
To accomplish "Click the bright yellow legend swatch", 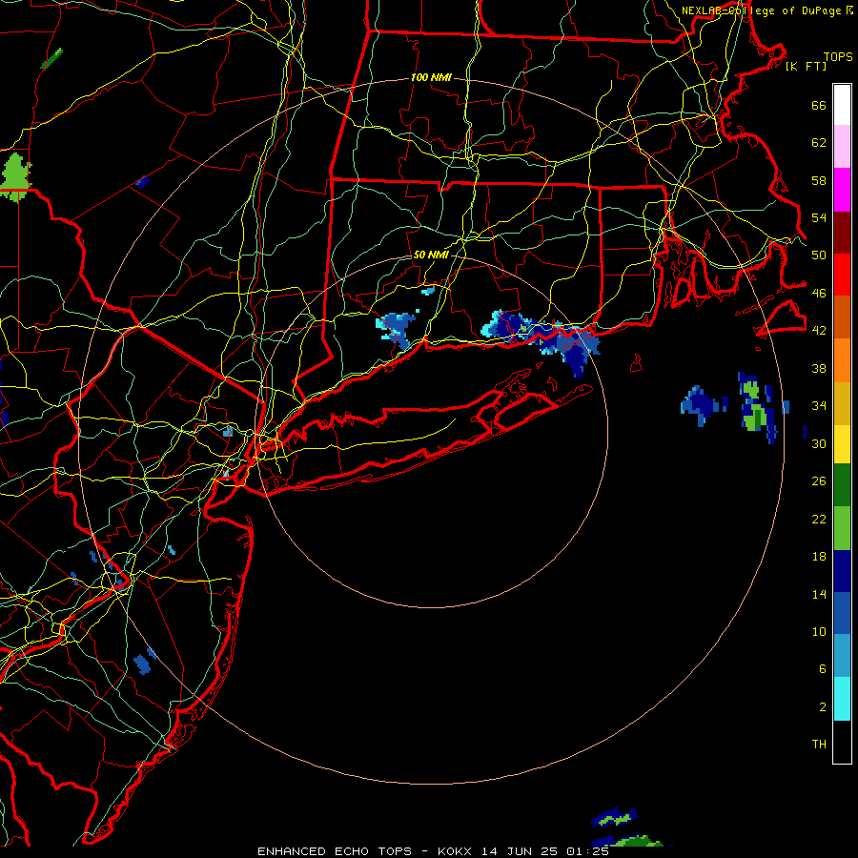I will (842, 443).
